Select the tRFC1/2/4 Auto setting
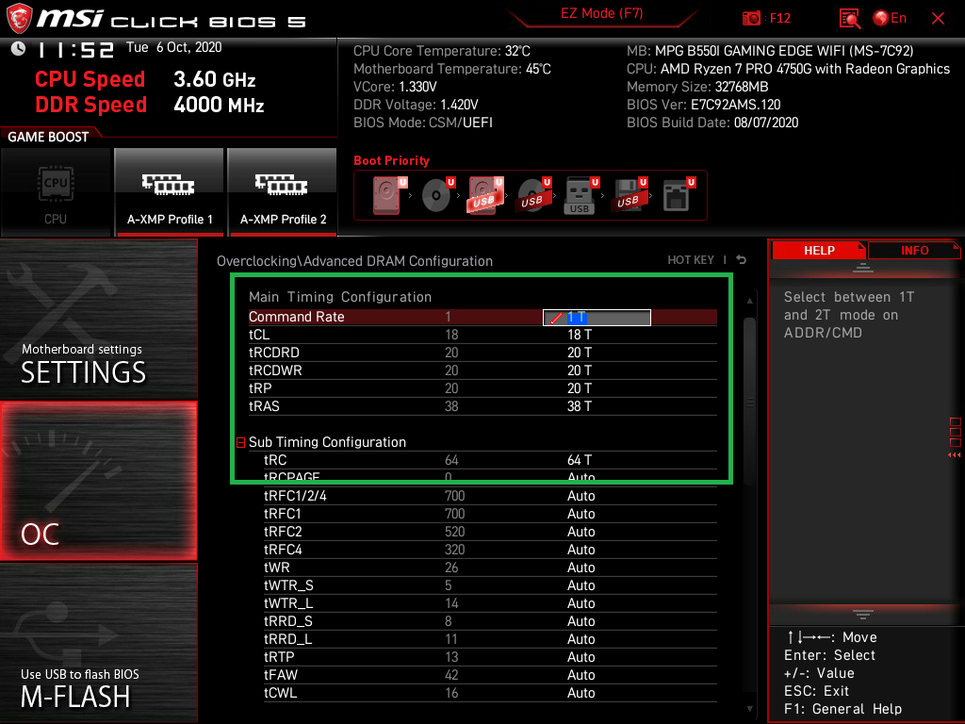Screen dimensions: 965x724 (581, 496)
